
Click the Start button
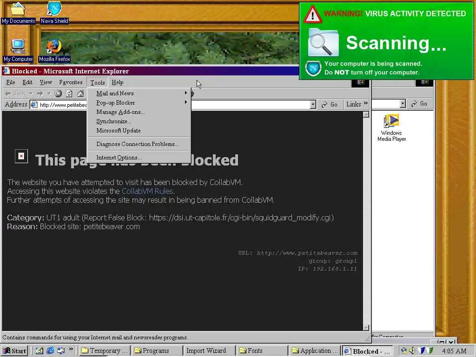[14, 351]
